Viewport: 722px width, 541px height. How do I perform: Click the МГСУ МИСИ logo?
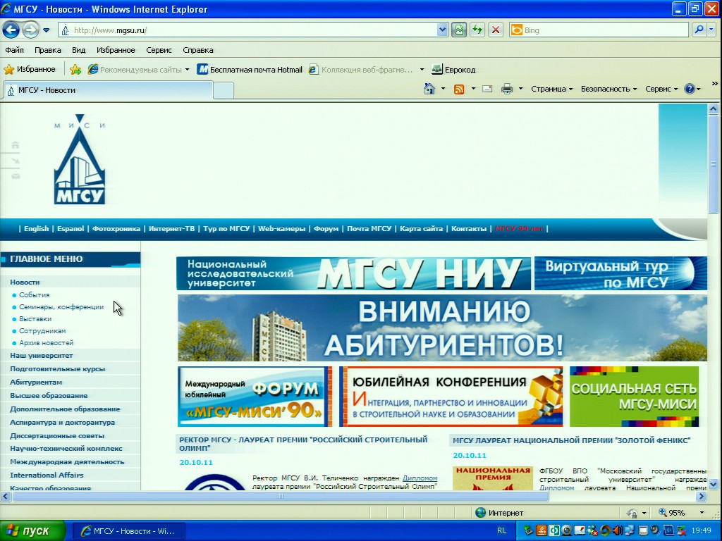(80, 159)
